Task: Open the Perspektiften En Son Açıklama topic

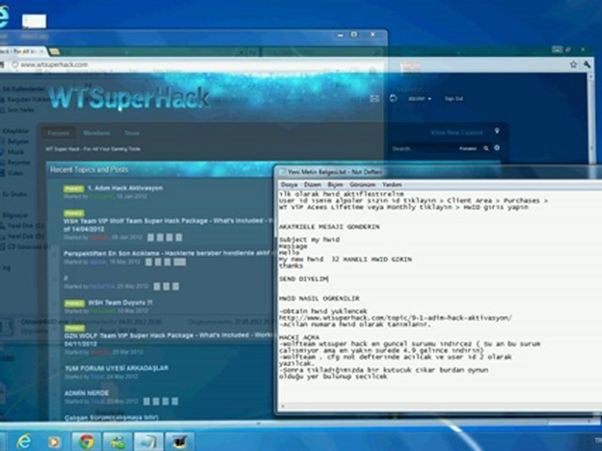Action: (x=167, y=254)
